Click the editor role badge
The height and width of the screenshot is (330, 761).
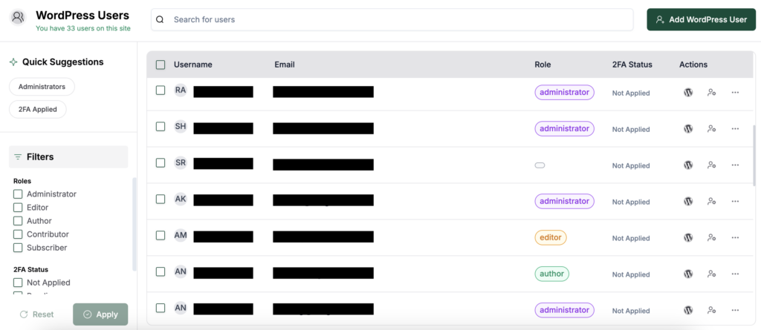point(551,237)
